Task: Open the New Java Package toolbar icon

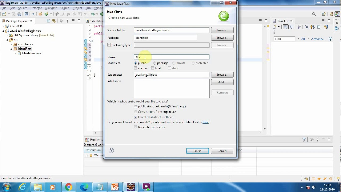Action: pos(40,14)
